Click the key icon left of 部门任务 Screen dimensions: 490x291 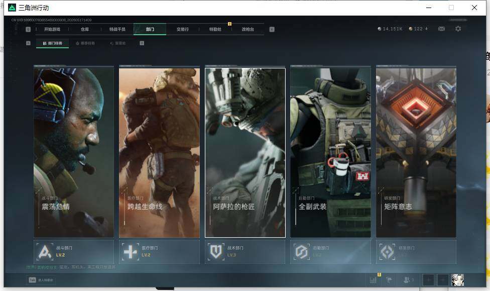click(28, 43)
